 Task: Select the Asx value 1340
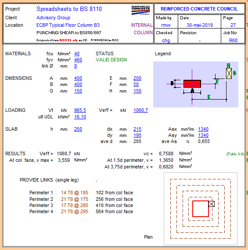coord(203,129)
